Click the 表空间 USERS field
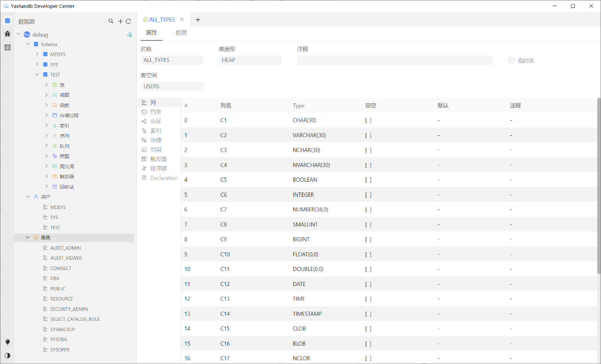Screen dimensions: 601x364 coord(172,86)
